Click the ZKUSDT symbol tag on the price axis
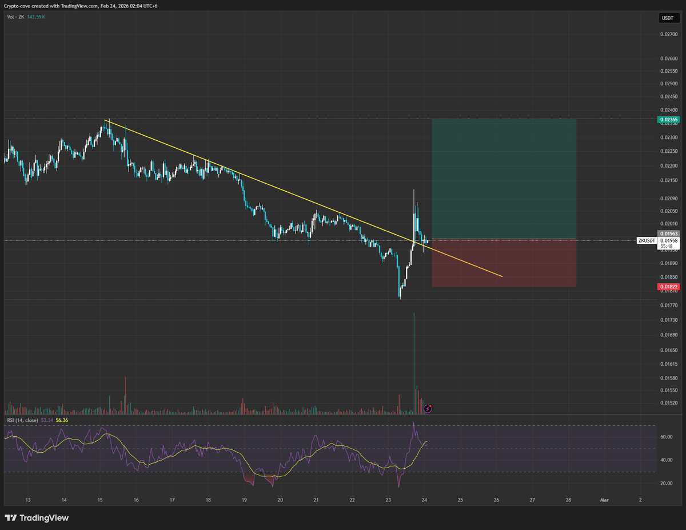Viewport: 686px width, 530px height. 647,240
